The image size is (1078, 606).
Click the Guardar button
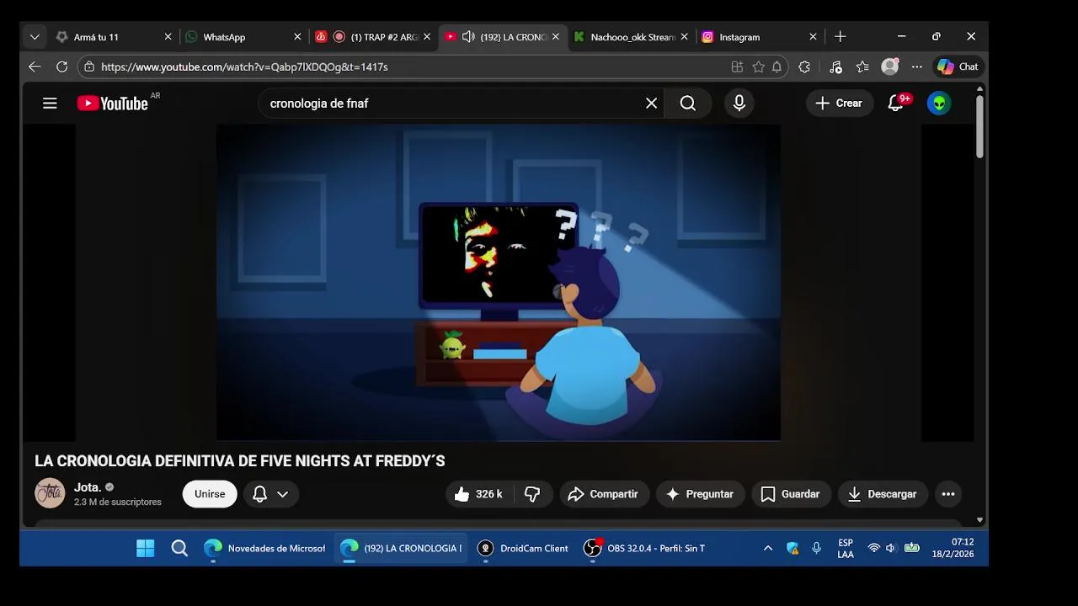point(791,494)
